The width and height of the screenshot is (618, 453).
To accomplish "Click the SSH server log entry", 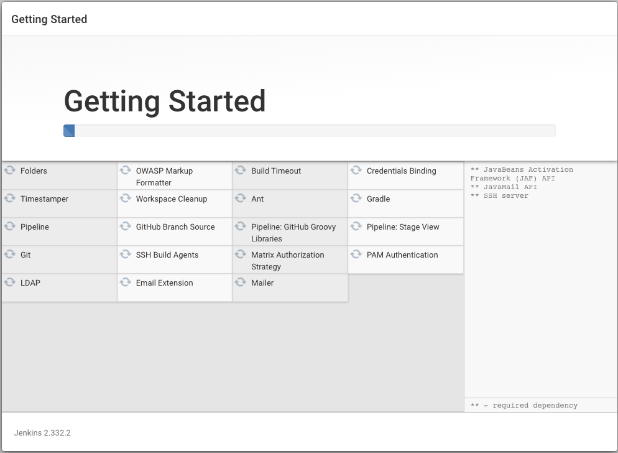I will [499, 196].
